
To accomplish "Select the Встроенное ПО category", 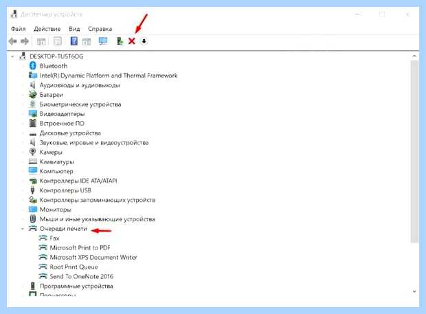I will pos(62,123).
